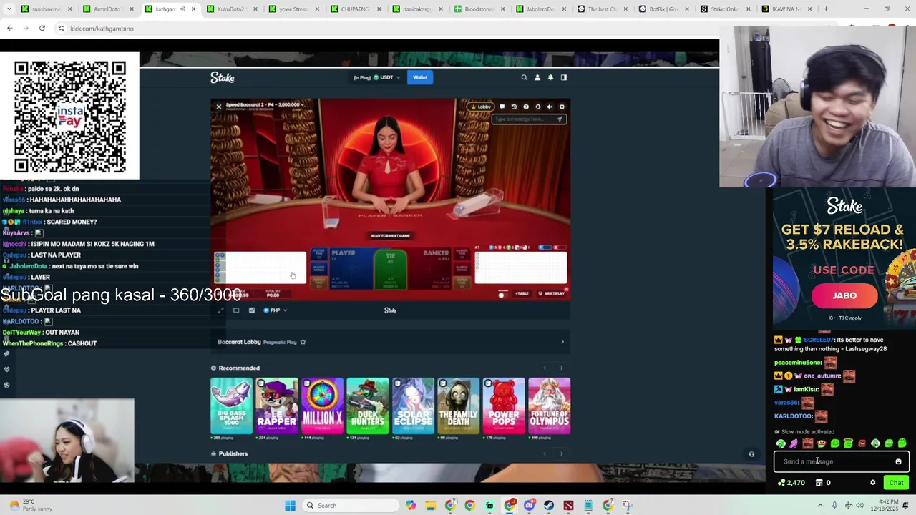Viewport: 916px width, 515px height.
Task: Show next Recommended games arrow
Action: pos(561,368)
